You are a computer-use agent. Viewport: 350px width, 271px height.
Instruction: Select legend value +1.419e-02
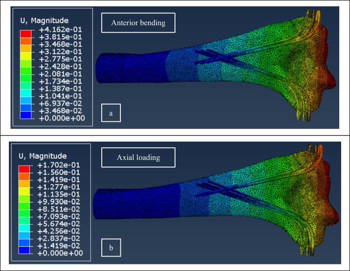tap(59, 246)
